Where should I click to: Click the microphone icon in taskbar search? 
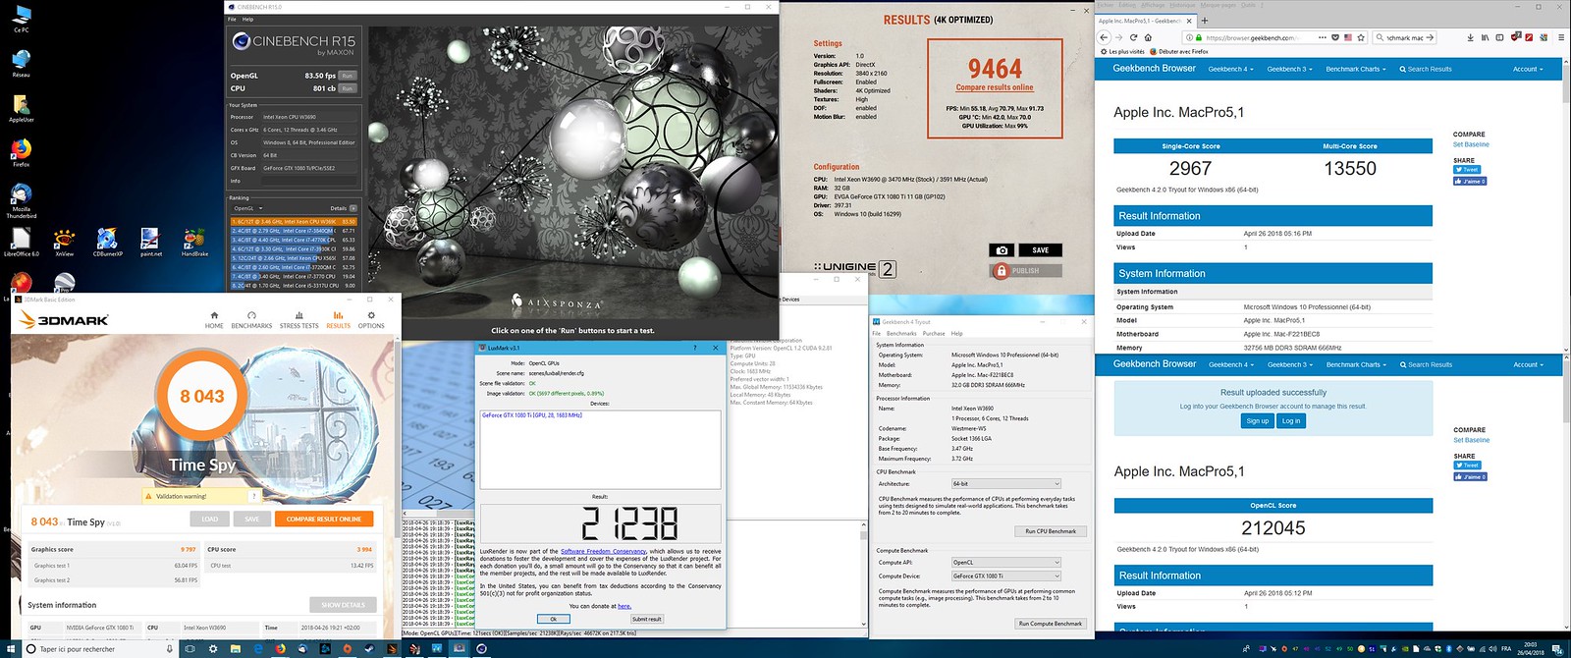[x=170, y=648]
